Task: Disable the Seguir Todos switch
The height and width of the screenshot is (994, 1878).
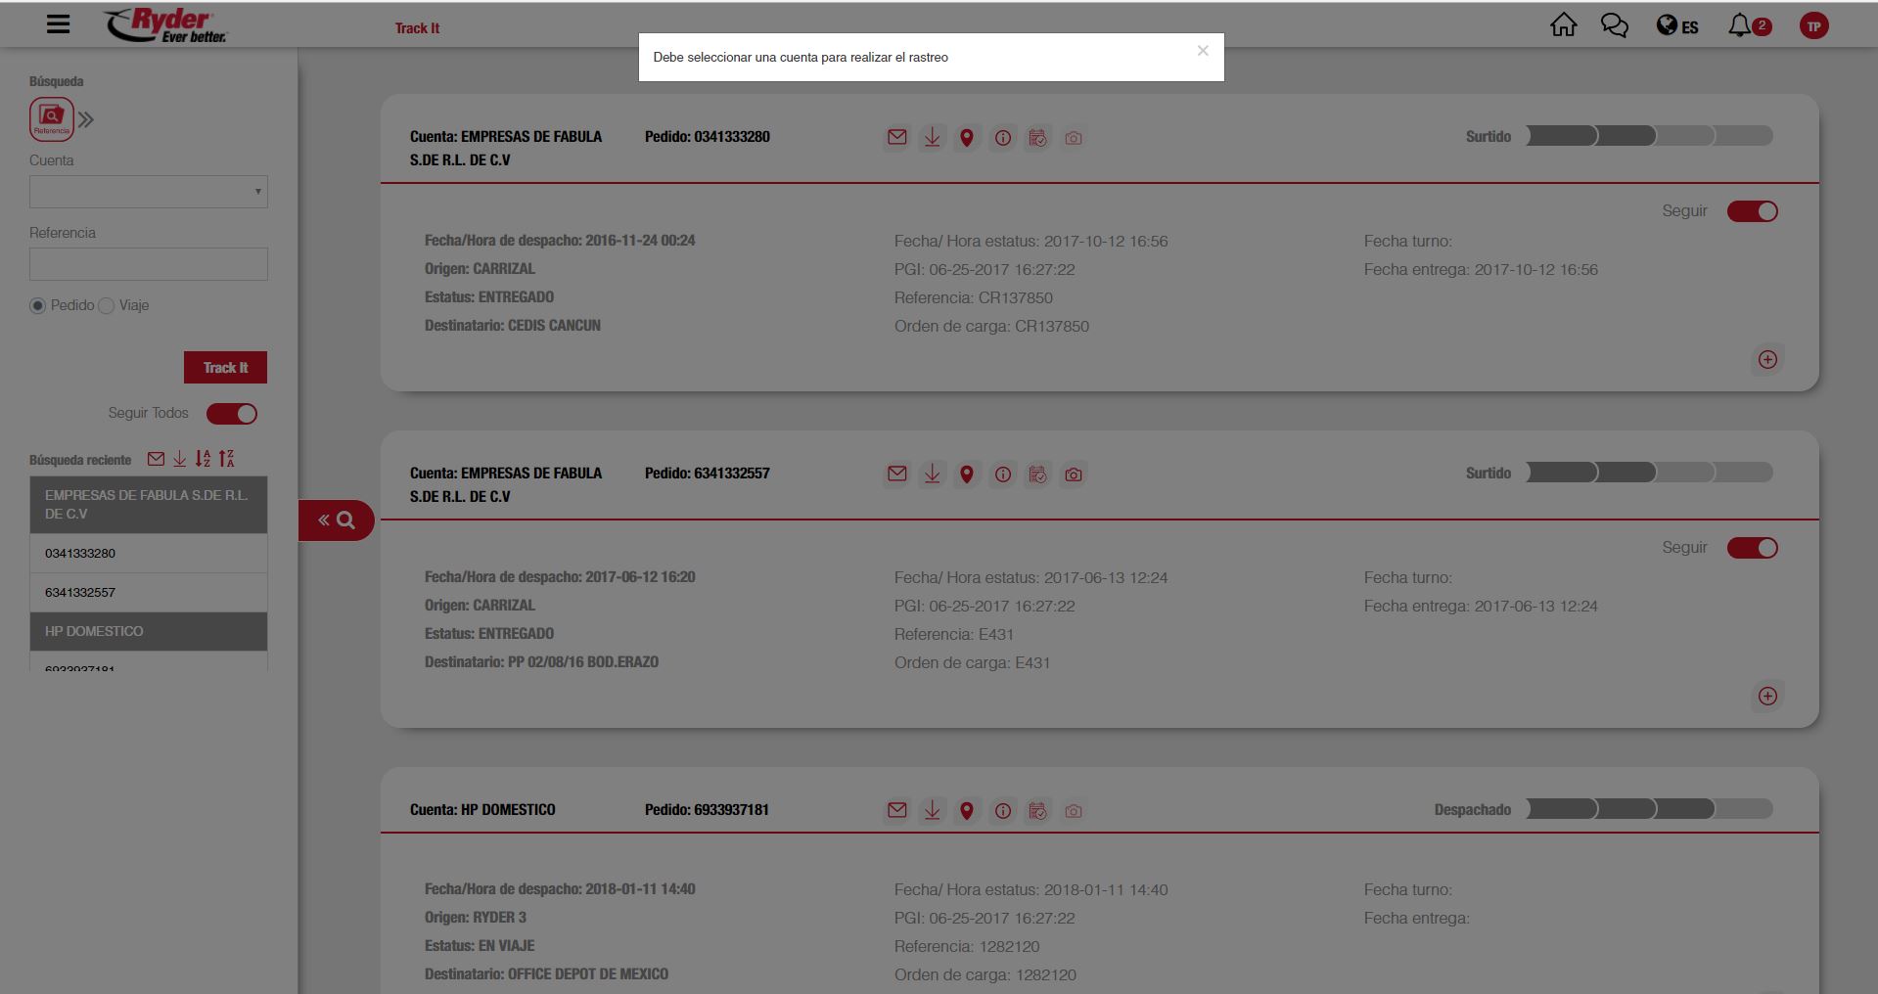Action: pyautogui.click(x=232, y=414)
